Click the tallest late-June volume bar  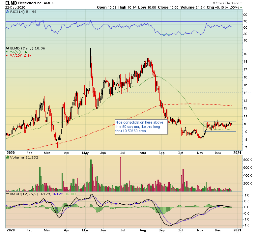coord(121,174)
